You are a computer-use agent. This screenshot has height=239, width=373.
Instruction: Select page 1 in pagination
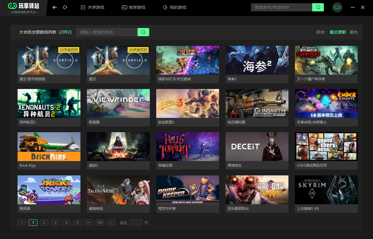click(x=33, y=223)
